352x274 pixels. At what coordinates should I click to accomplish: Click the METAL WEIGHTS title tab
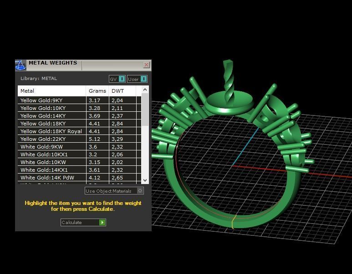pos(53,63)
